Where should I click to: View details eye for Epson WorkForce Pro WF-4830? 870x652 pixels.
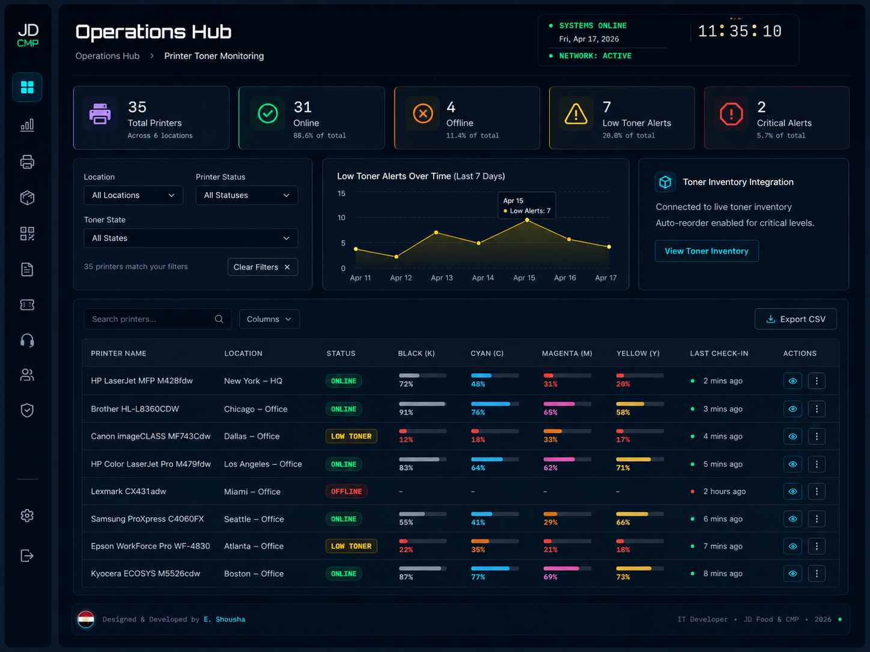click(793, 546)
